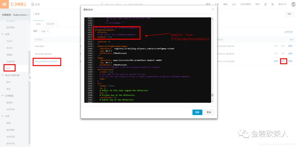Open the 全球 region selector
Screen dimensions: 298x147
point(36,4)
